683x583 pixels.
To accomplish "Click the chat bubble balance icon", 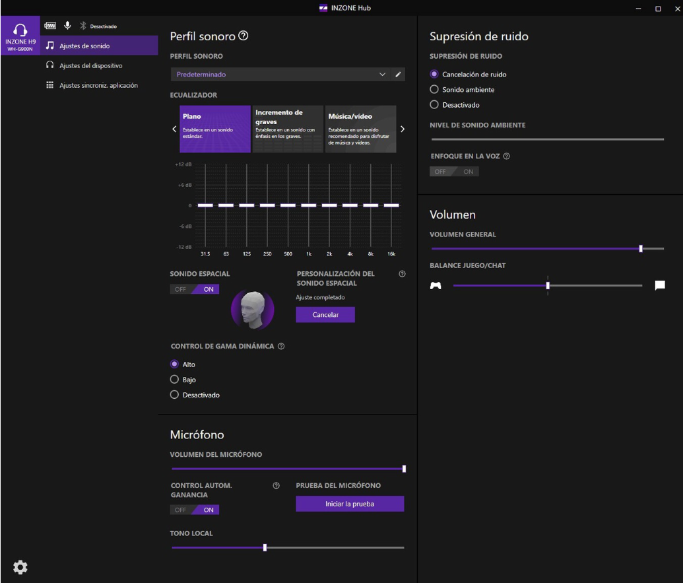I will 660,285.
